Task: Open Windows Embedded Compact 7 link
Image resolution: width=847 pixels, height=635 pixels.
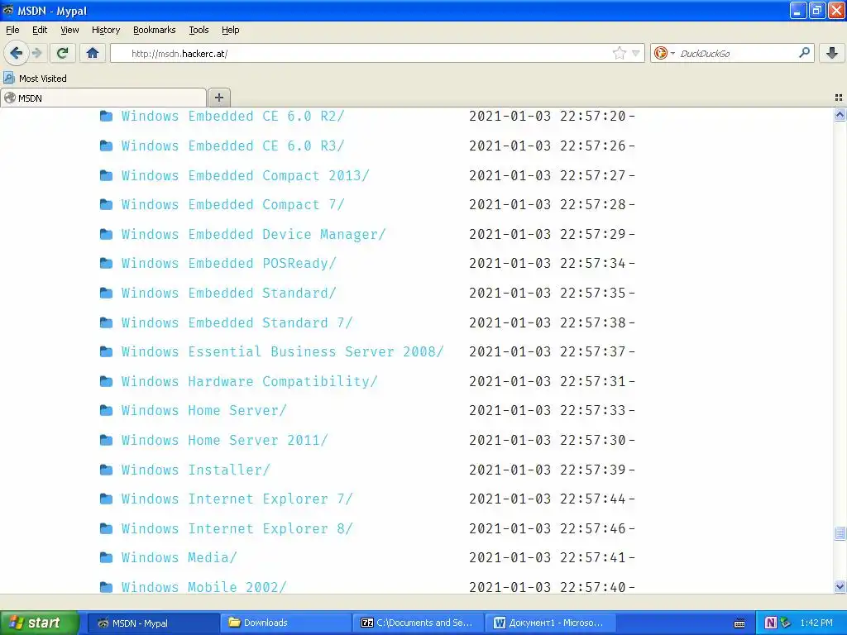Action: (232, 205)
